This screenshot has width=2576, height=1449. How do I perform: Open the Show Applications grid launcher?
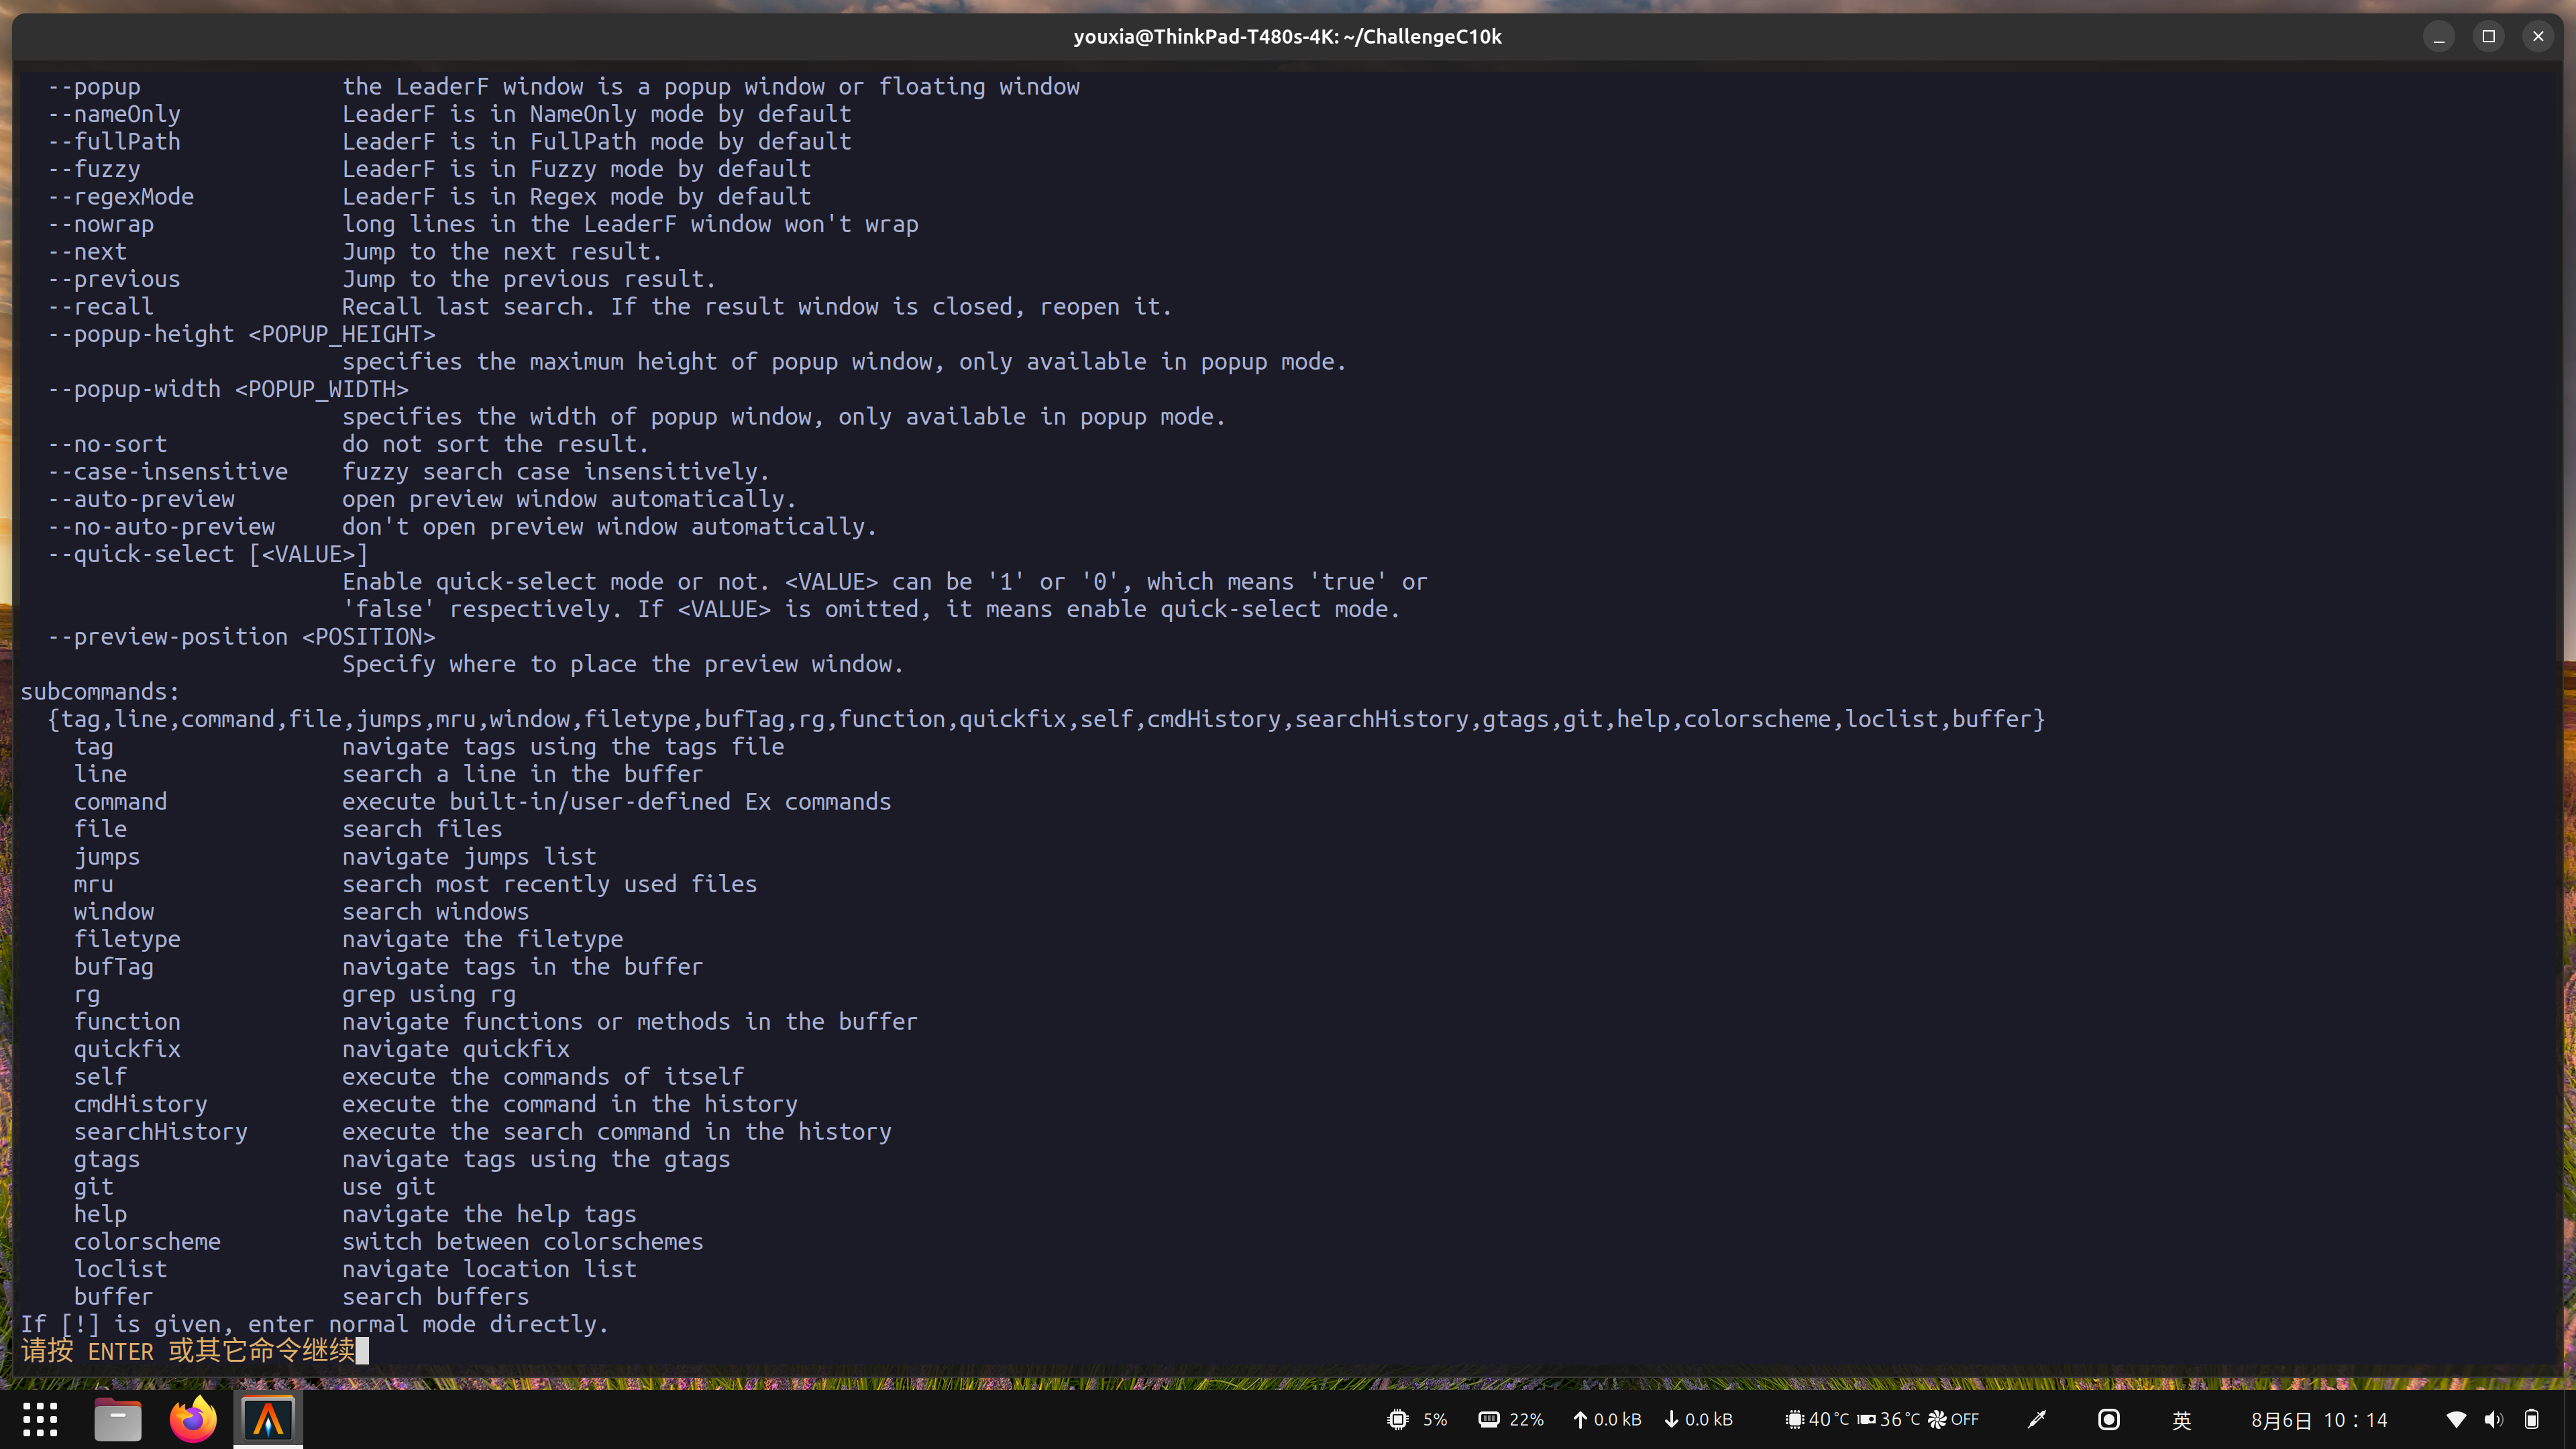click(x=39, y=1418)
